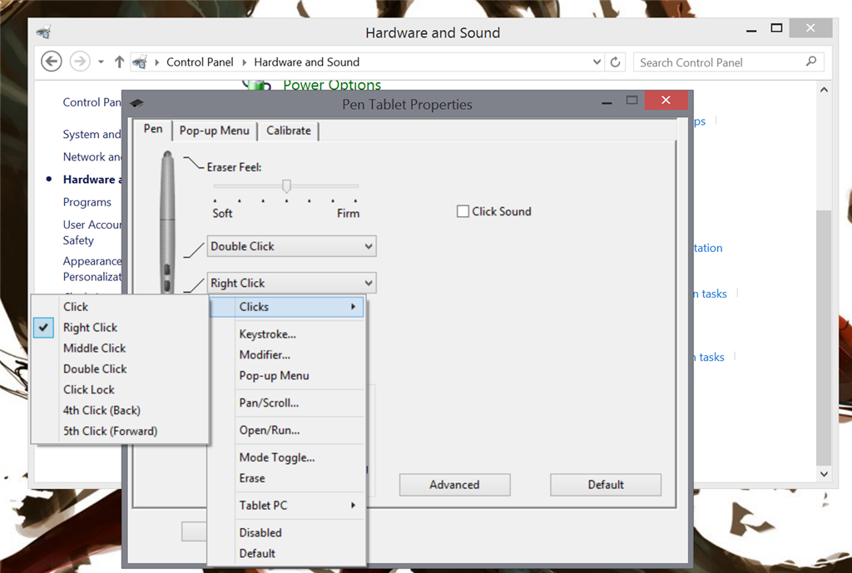Open Network sidebar link
This screenshot has height=573, width=852.
[92, 157]
